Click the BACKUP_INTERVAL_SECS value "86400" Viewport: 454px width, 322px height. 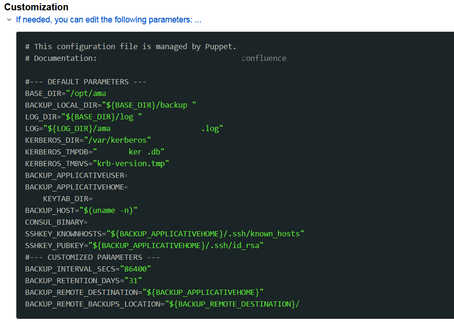[136, 269]
